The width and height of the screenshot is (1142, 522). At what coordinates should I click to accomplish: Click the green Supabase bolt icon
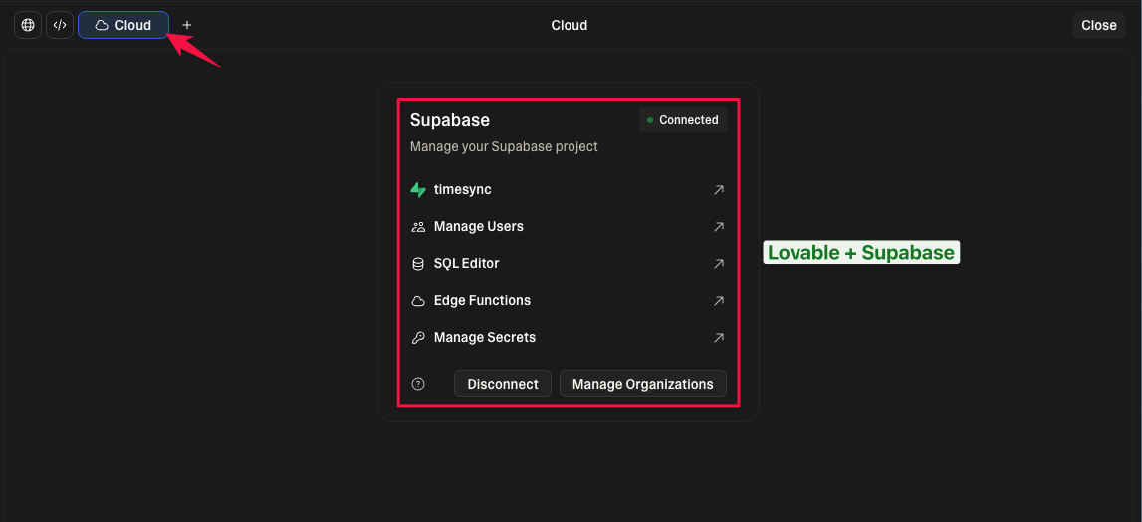418,189
